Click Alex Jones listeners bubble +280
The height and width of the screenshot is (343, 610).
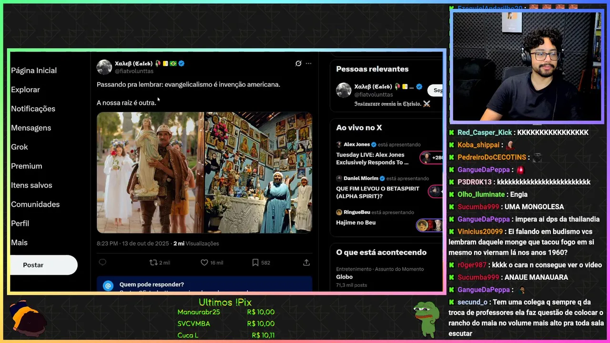431,158
